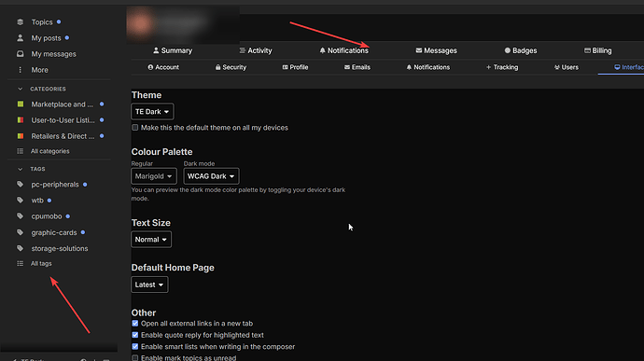This screenshot has height=361, width=644.
Task: Click the Topics layers icon in the sidebar
Action: point(21,22)
